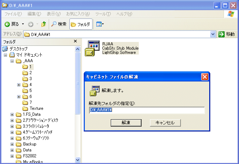Select the _AAA folder in tree
The height and width of the screenshot is (164, 239).
click(28, 61)
